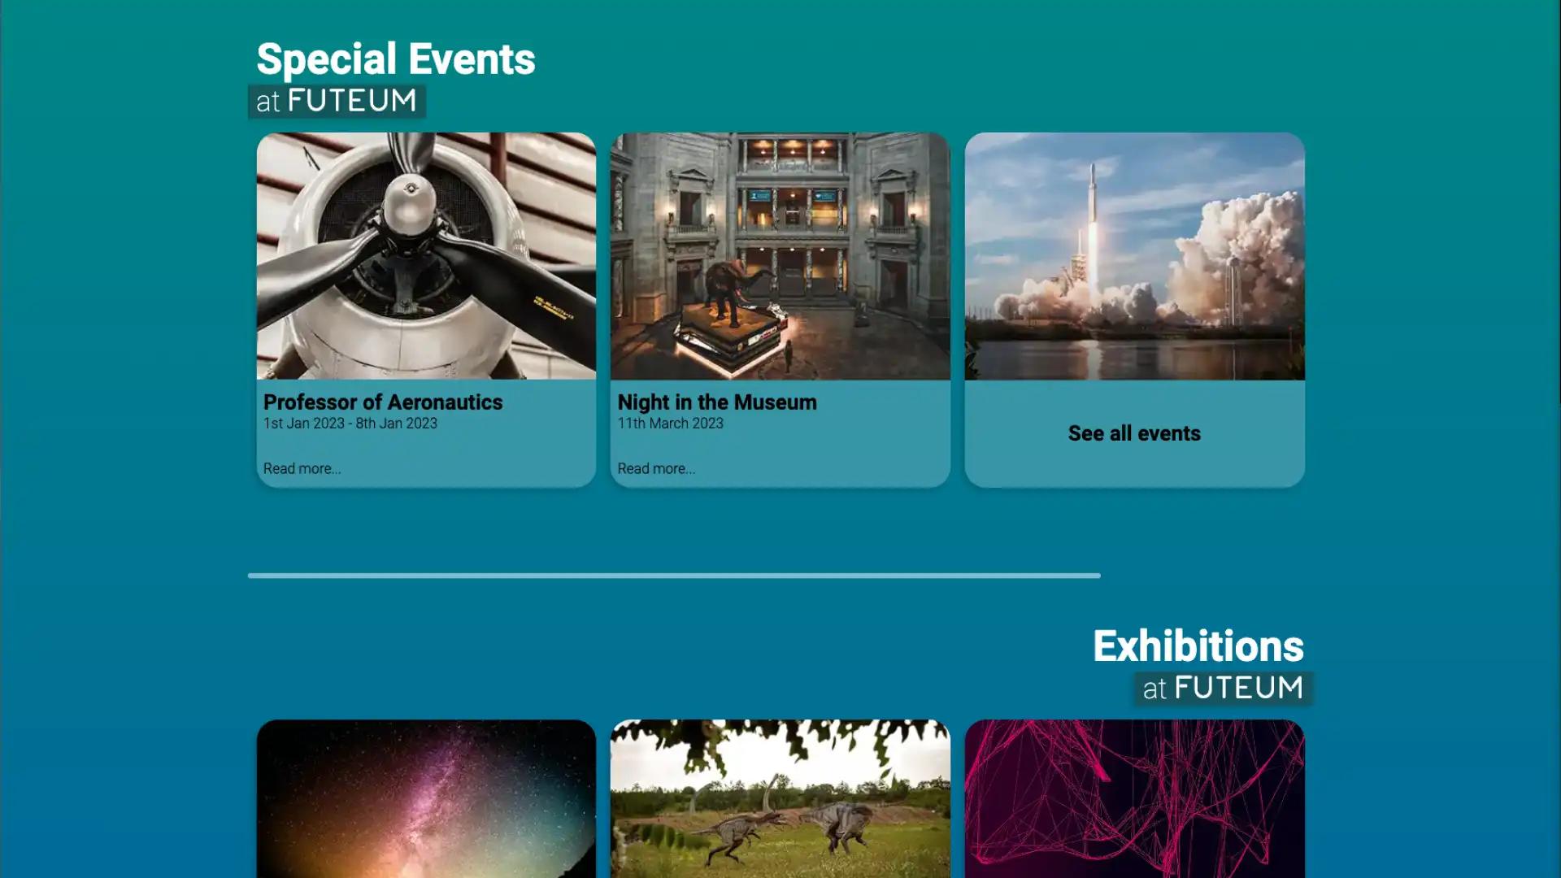Click Read more under Professor of Aeronautics
Viewport: 1561px width, 878px height.
point(302,468)
